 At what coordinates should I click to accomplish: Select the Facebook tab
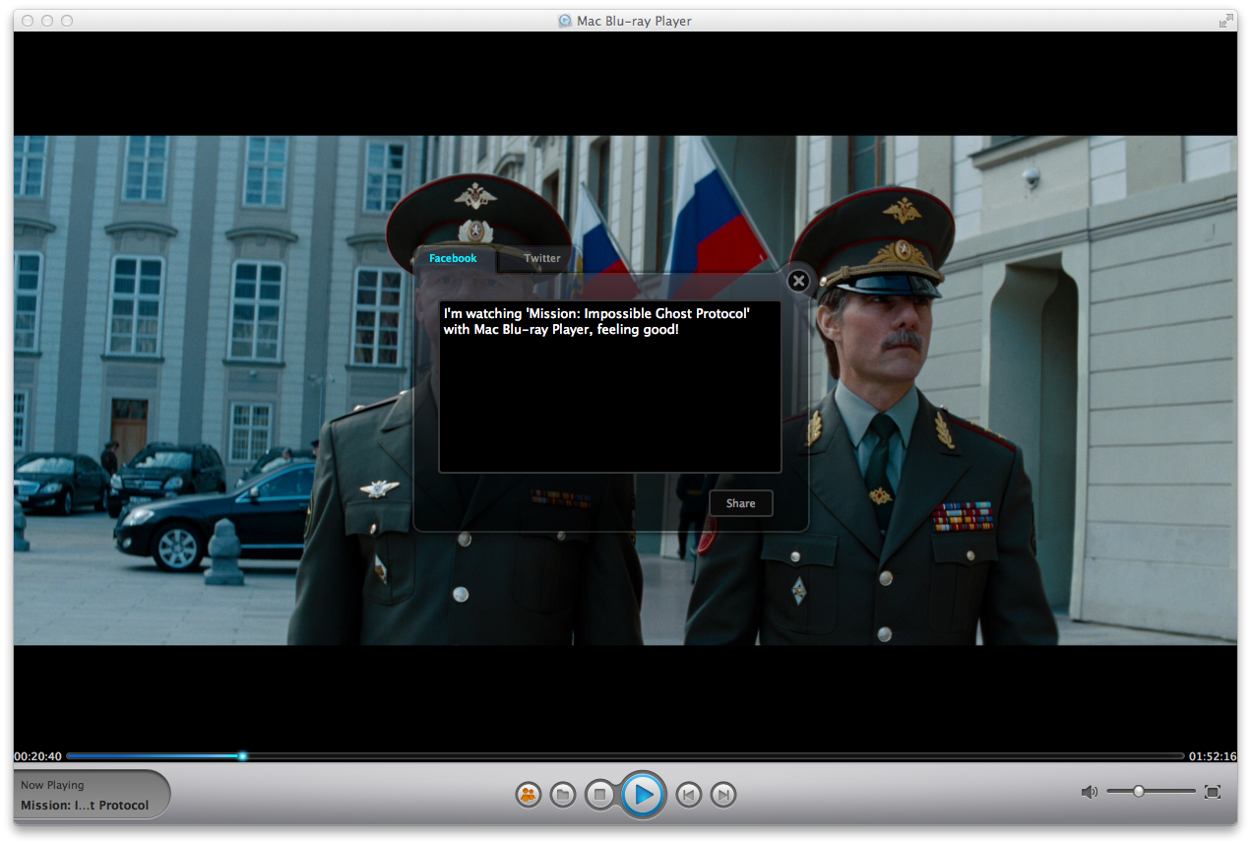453,259
